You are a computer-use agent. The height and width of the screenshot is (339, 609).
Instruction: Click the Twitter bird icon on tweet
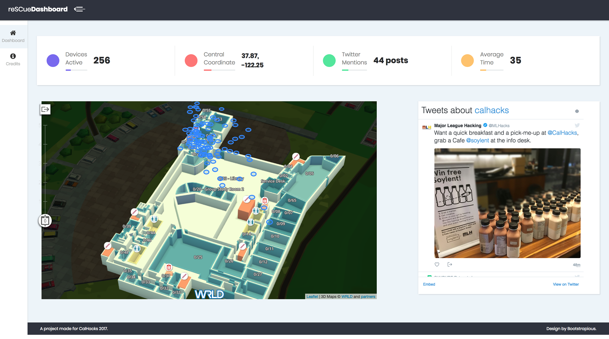pyautogui.click(x=577, y=125)
